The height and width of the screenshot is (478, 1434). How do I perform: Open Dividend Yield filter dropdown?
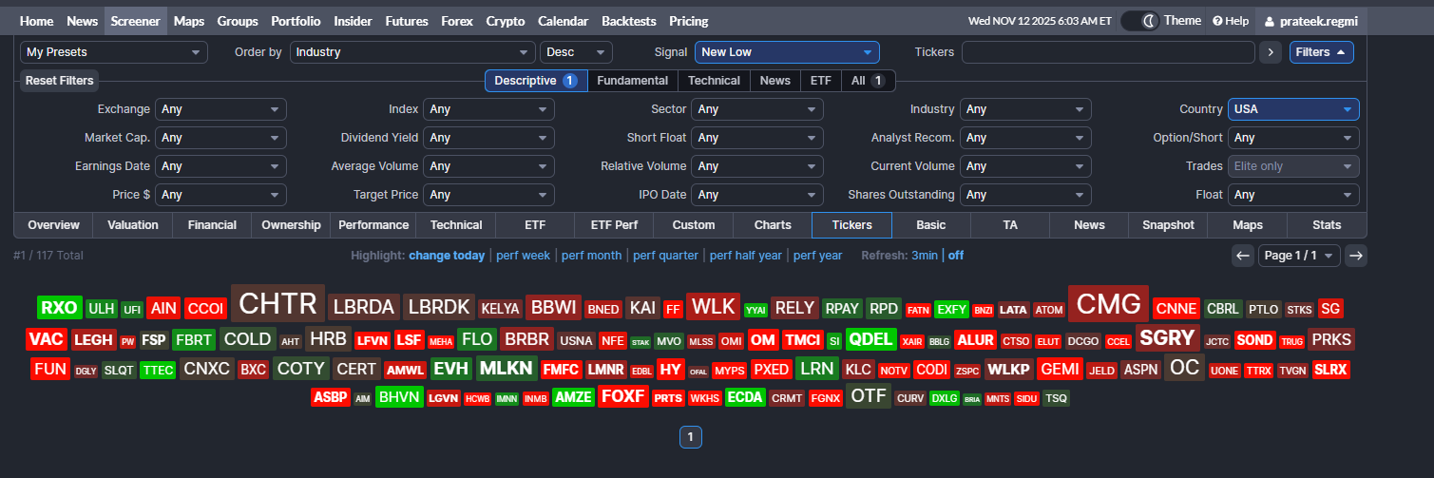click(488, 138)
